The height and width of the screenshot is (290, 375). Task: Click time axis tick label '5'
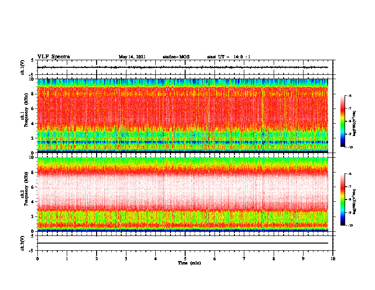point(185,259)
